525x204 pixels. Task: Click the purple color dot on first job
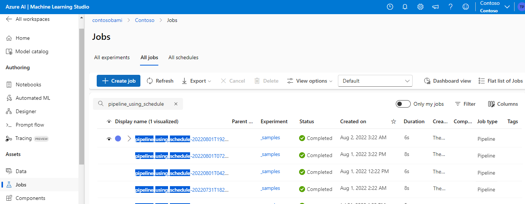click(118, 138)
